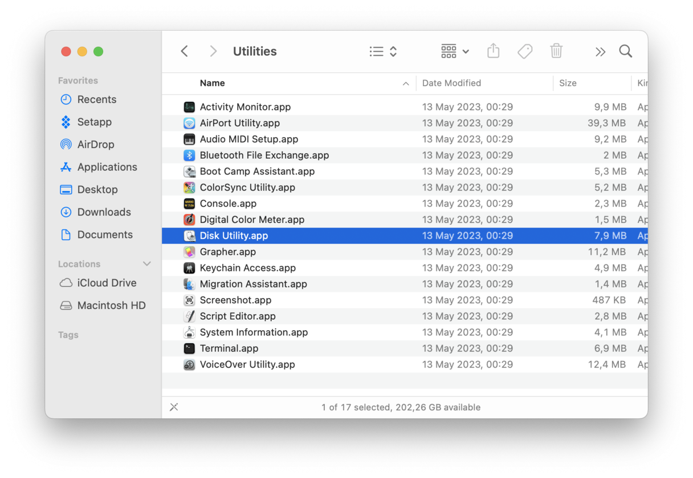This screenshot has height=478, width=693.
Task: Switch grouping using the group icon
Action: (x=450, y=51)
